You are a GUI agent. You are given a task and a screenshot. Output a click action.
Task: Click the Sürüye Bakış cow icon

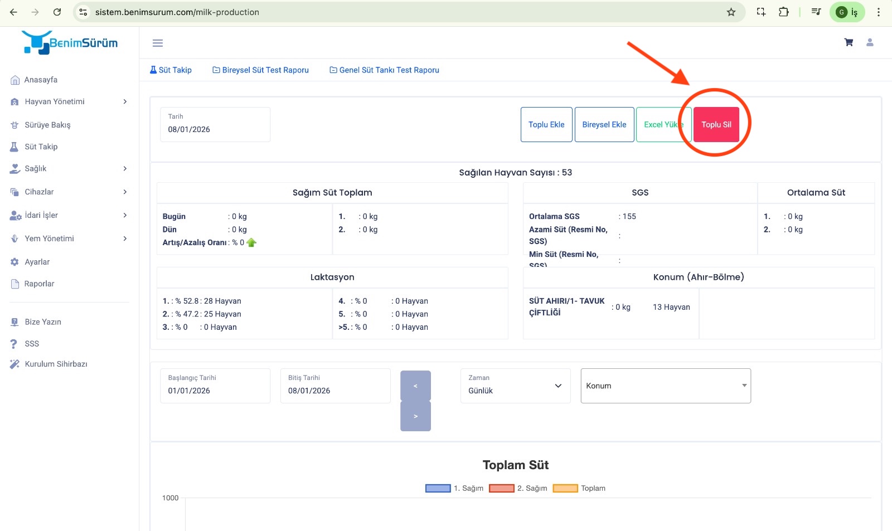pyautogui.click(x=15, y=125)
